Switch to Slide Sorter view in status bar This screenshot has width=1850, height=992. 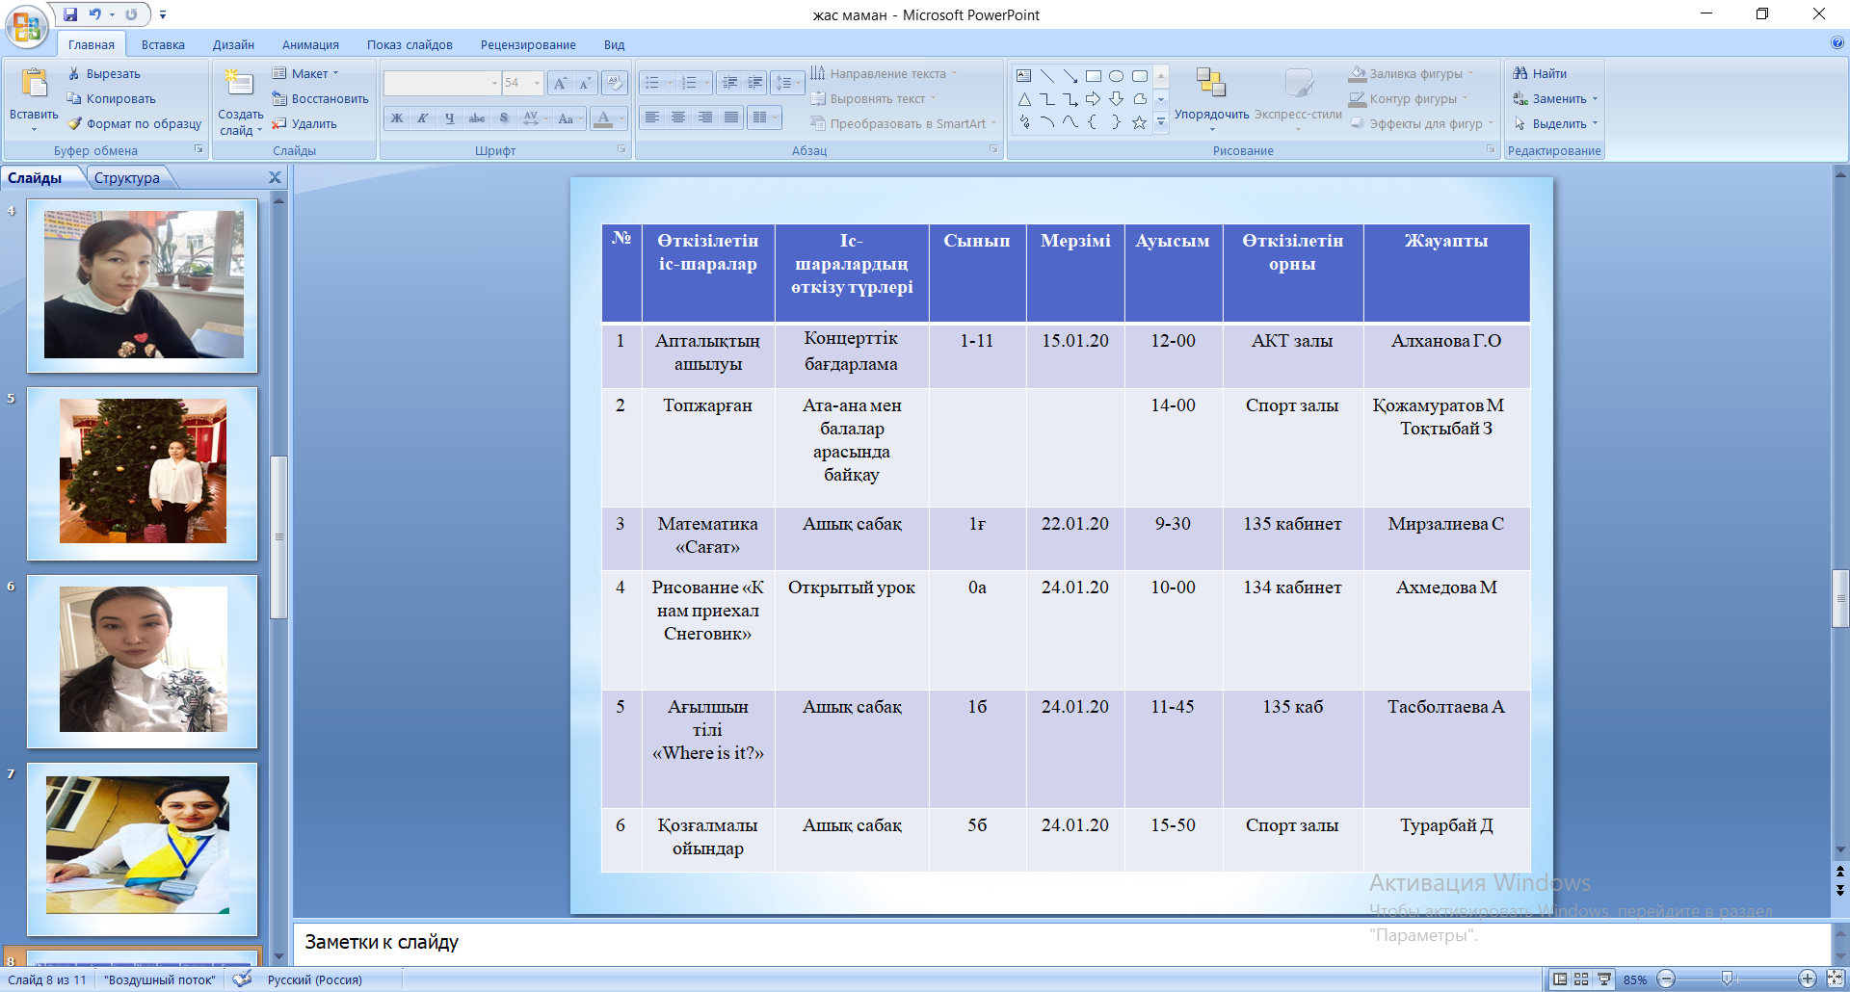click(1581, 979)
